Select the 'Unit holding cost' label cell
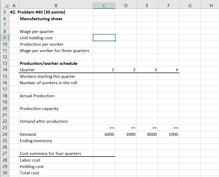 [x=56, y=38]
